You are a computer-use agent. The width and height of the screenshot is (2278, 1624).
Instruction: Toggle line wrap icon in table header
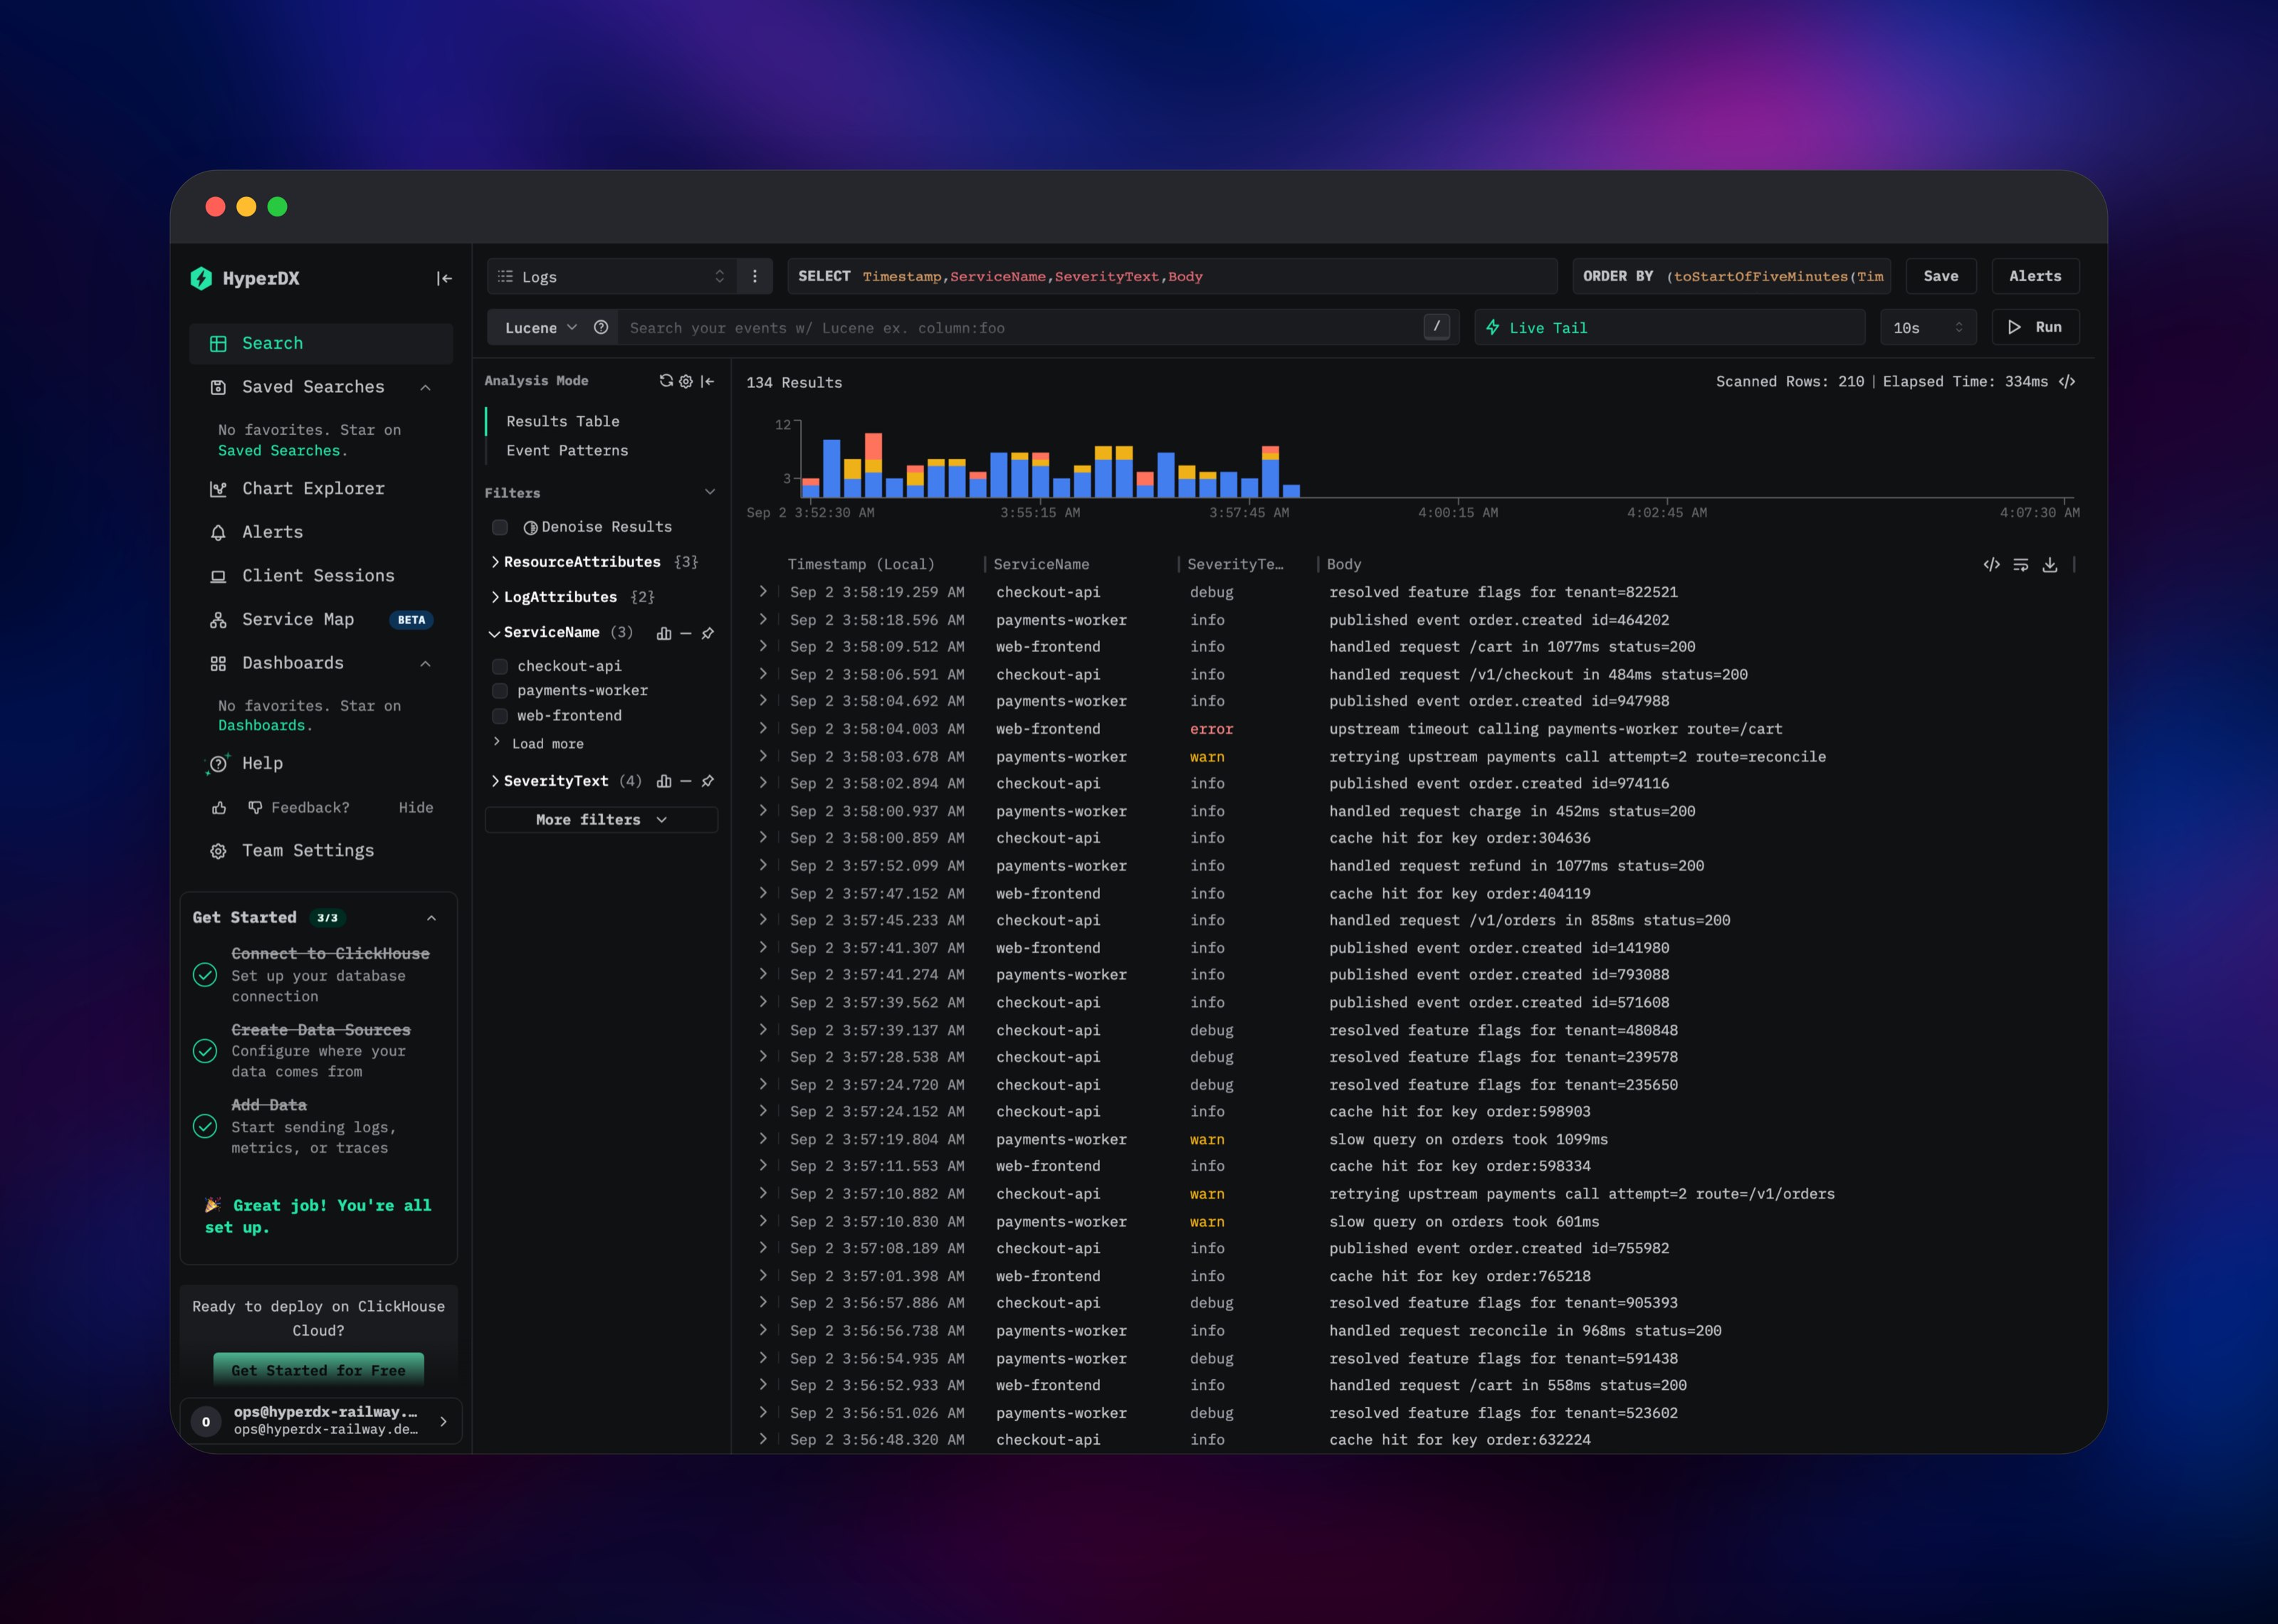(x=2021, y=564)
